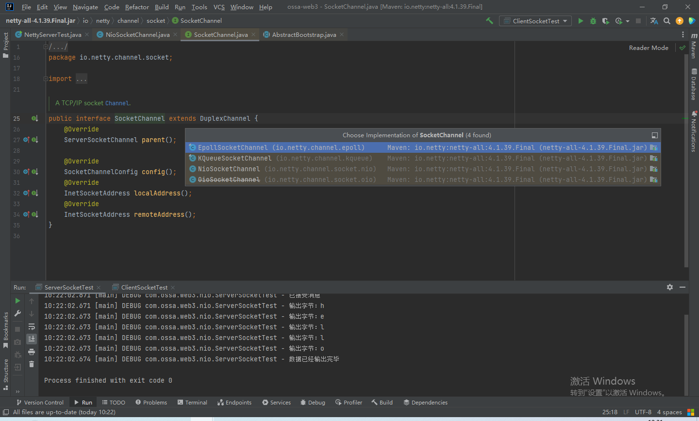Switch to NettyServerTest.java tab
This screenshot has height=421, width=699.
pyautogui.click(x=52, y=34)
